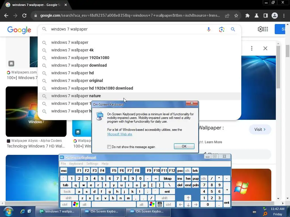Toggle left alt key on keyboard
290x217 pixels.
[85, 205]
